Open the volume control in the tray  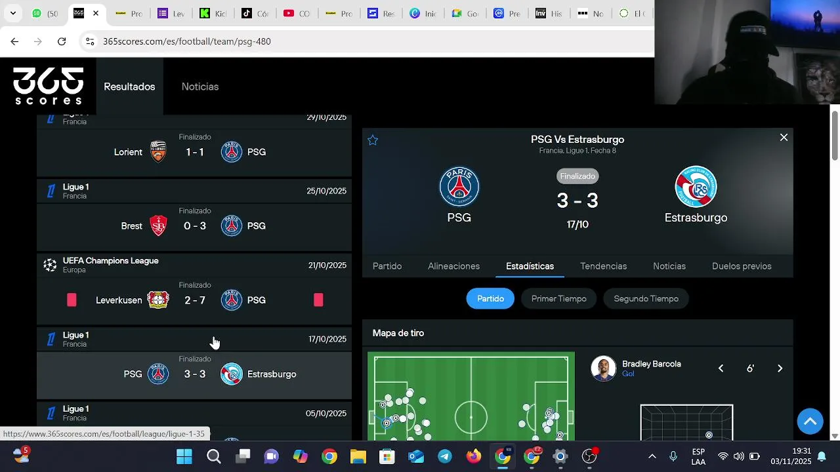coord(739,456)
